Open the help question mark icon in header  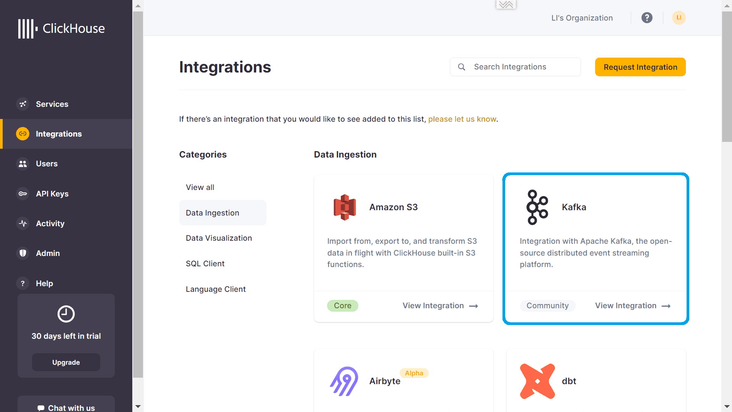tap(647, 18)
